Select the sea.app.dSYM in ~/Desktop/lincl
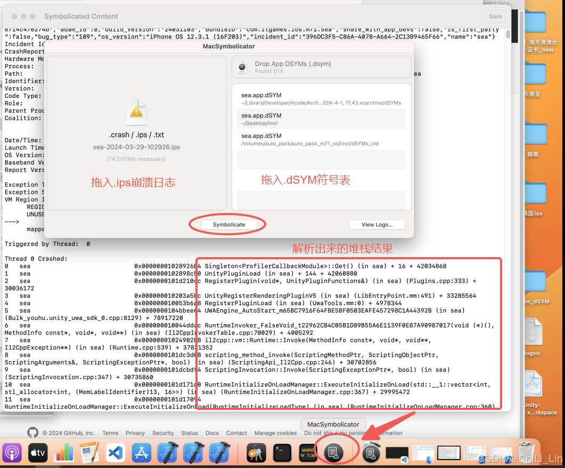Image resolution: width=565 pixels, height=468 pixels. click(321, 119)
